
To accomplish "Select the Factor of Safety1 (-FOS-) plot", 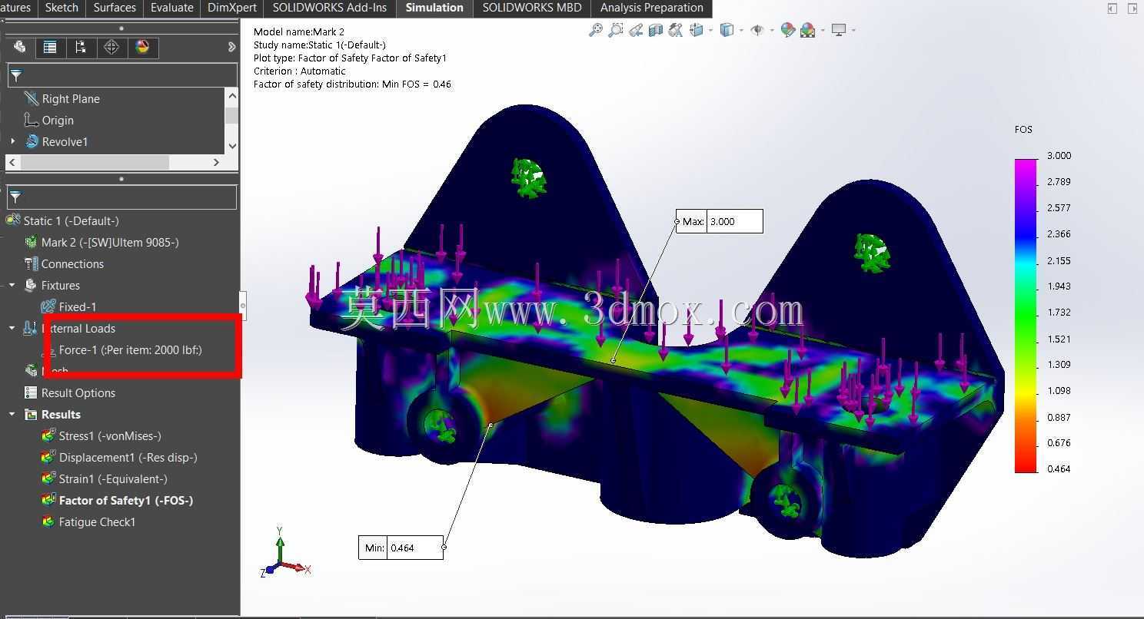I will coord(126,500).
